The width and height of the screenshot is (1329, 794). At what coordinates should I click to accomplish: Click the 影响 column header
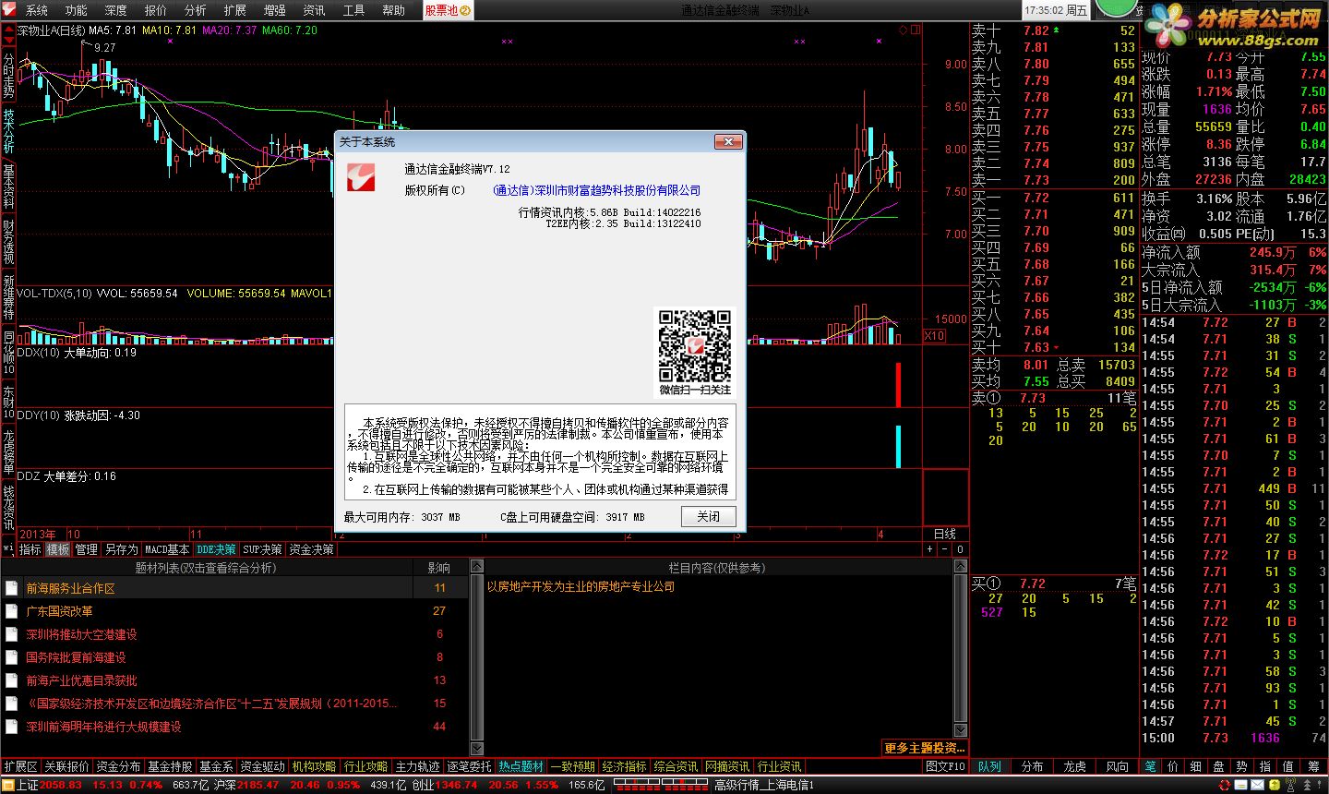[x=439, y=568]
